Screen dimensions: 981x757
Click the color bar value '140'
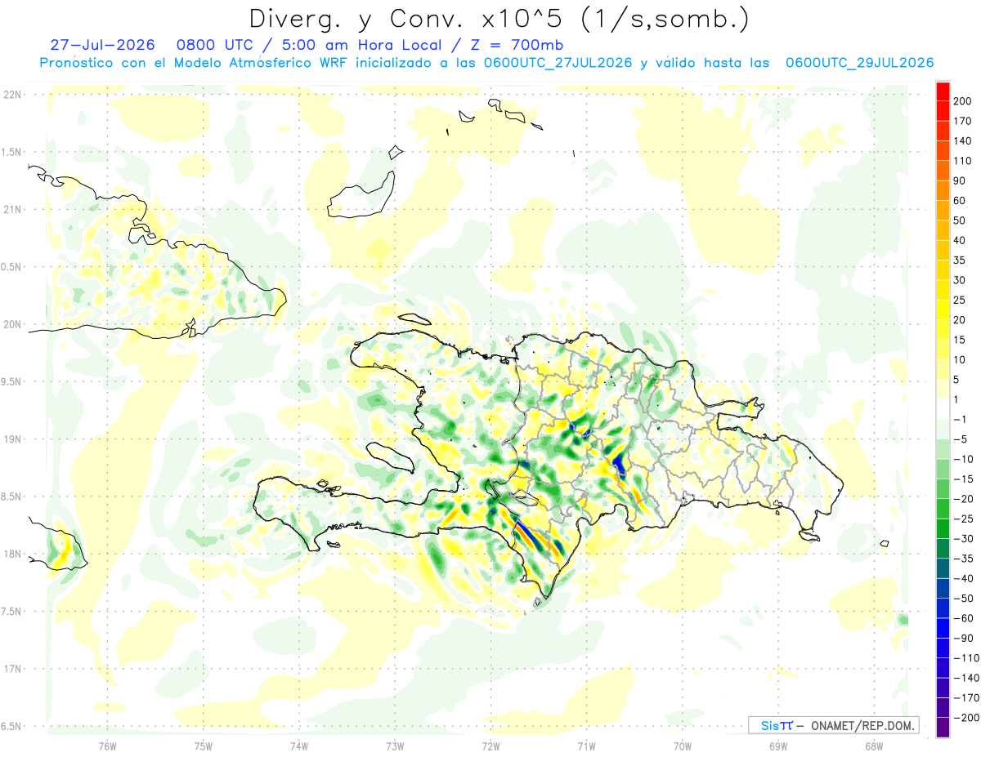(962, 141)
